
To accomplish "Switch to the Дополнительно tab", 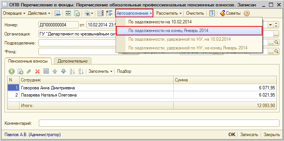I will (x=72, y=61).
